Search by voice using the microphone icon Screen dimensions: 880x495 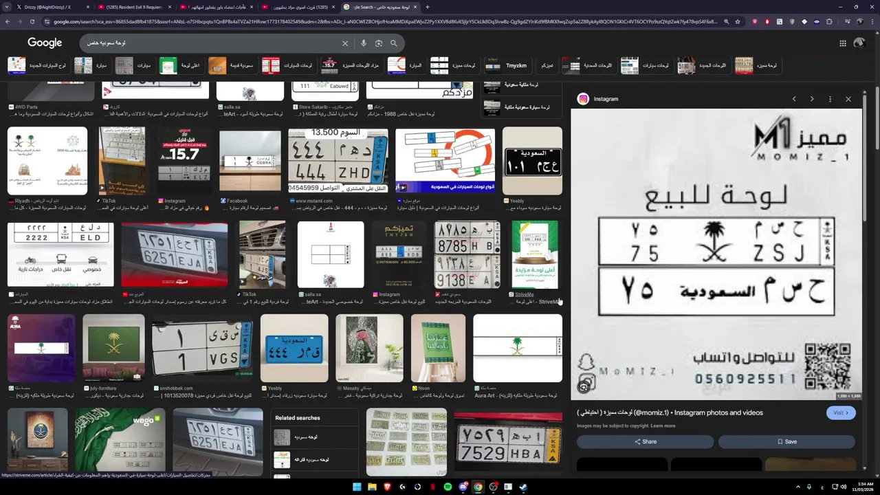(364, 43)
